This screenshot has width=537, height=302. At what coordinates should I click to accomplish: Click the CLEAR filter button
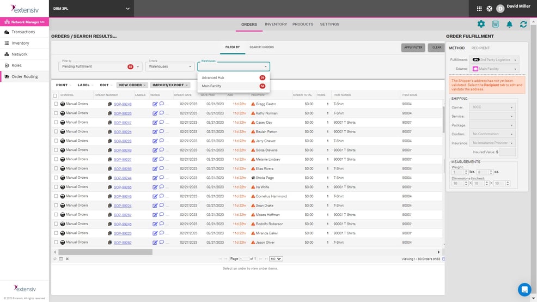(x=436, y=47)
